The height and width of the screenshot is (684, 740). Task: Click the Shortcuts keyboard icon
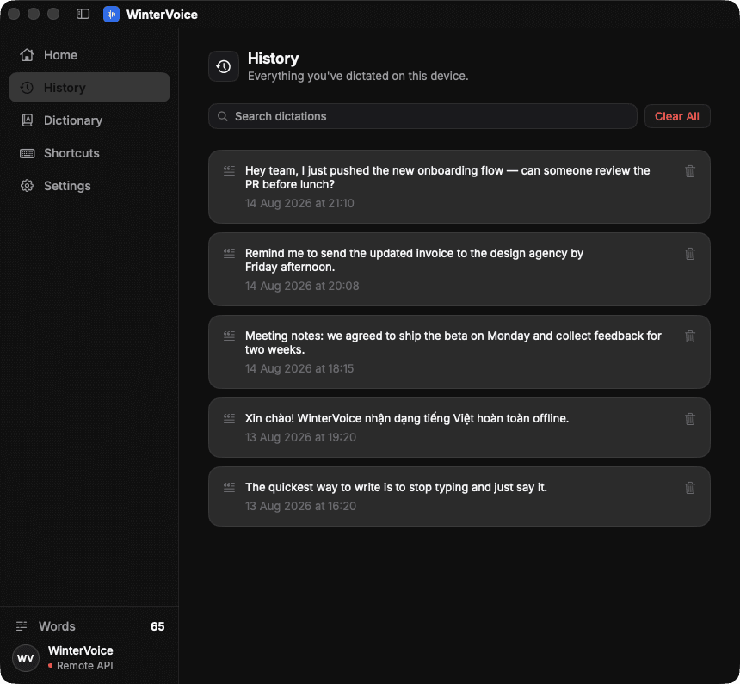(x=27, y=153)
